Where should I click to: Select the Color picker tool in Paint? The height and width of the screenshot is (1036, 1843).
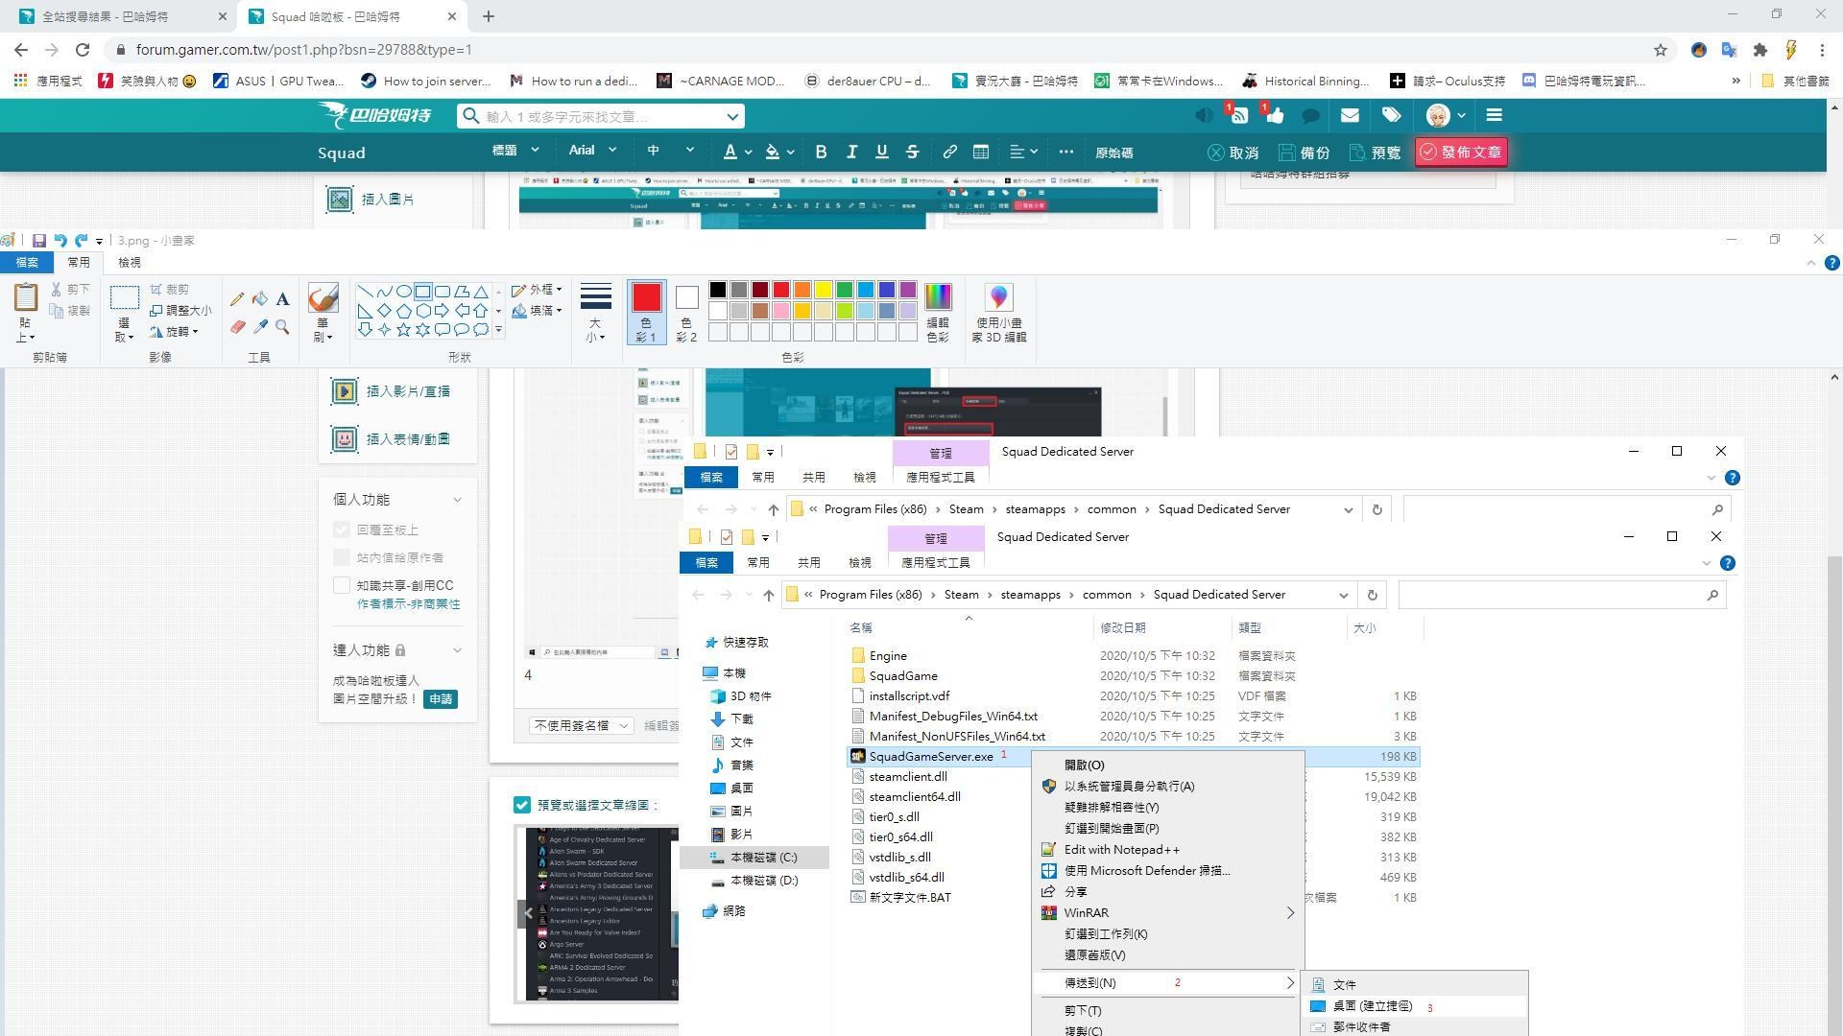coord(260,327)
